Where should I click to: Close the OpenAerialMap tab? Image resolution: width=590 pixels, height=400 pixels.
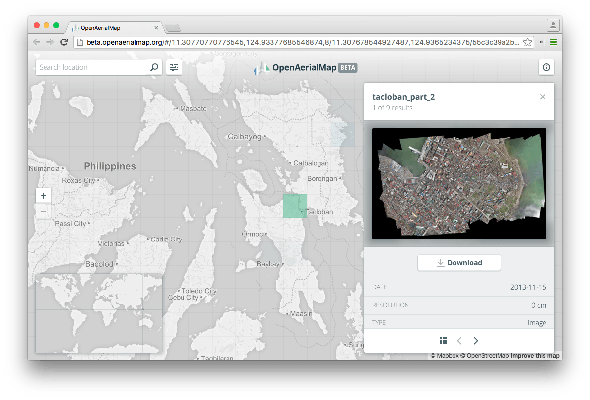coord(156,28)
